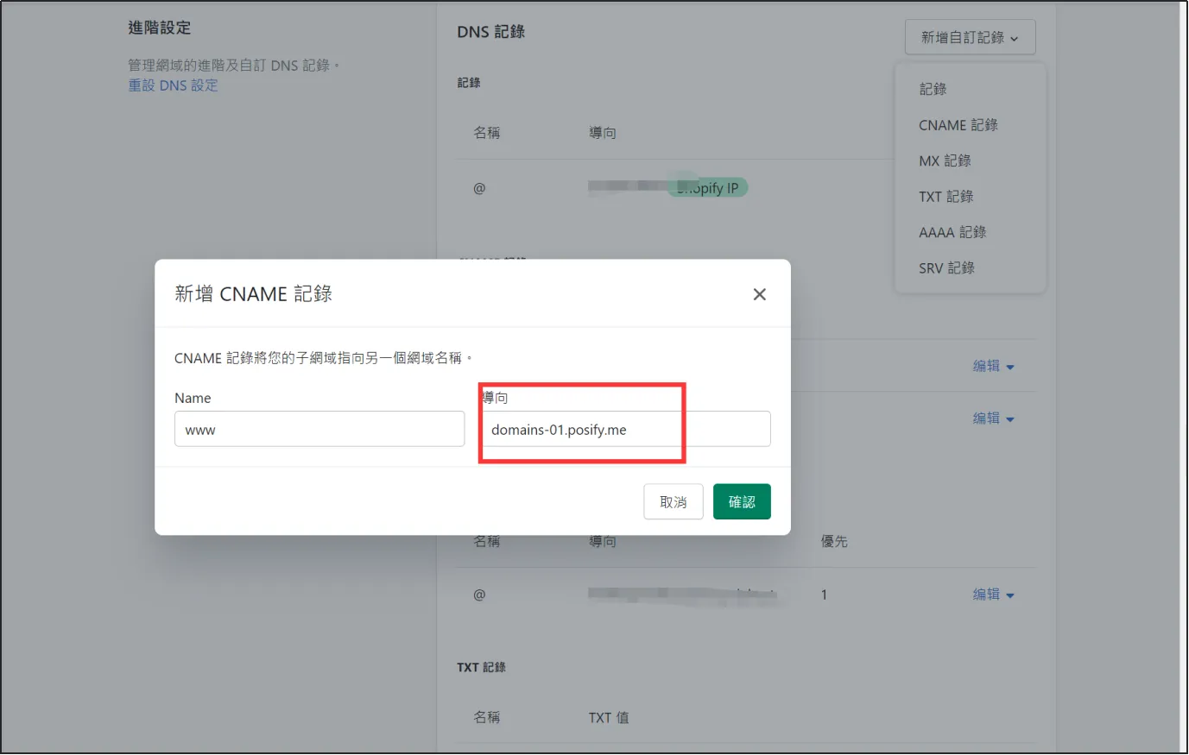Choose MX 記錄 from the menu
This screenshot has width=1189, height=755.
pyautogui.click(x=945, y=160)
